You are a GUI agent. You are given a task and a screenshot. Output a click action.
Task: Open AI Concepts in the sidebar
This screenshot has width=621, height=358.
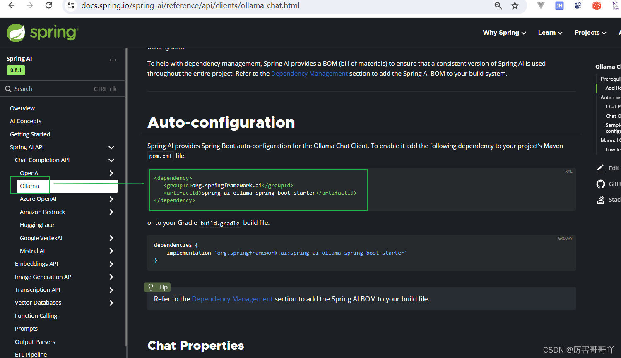(26, 121)
